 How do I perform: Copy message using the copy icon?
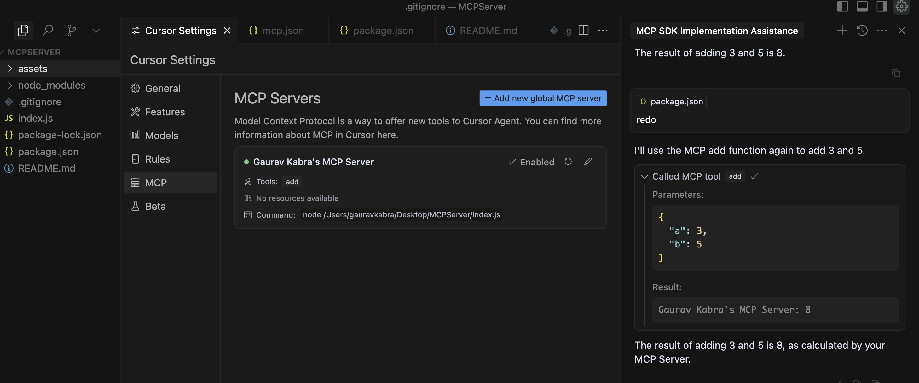coord(896,73)
